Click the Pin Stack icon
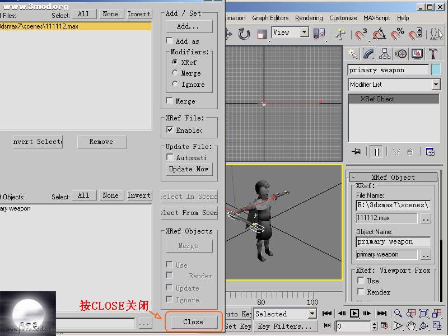 [356, 152]
